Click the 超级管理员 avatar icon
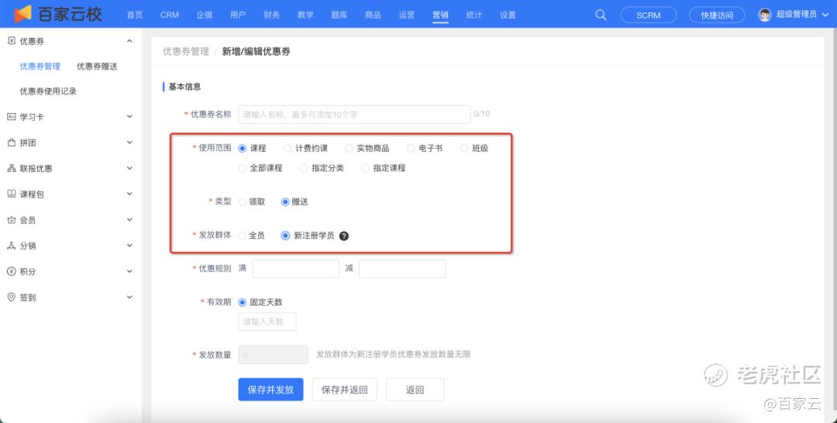This screenshot has height=423, width=837. tap(764, 15)
